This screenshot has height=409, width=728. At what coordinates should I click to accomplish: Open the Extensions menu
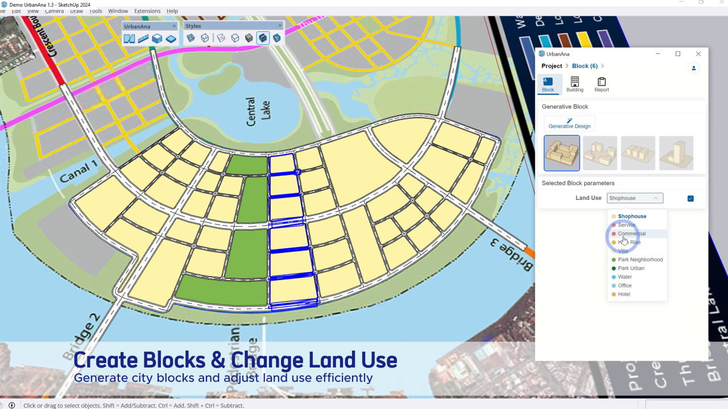click(x=147, y=11)
